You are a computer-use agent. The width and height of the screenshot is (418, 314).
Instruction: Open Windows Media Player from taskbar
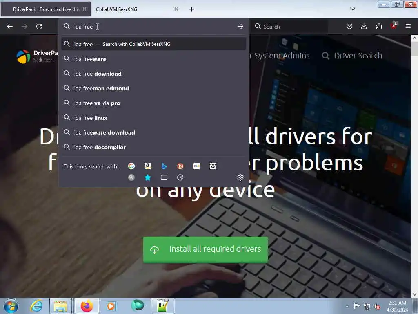[x=111, y=306]
